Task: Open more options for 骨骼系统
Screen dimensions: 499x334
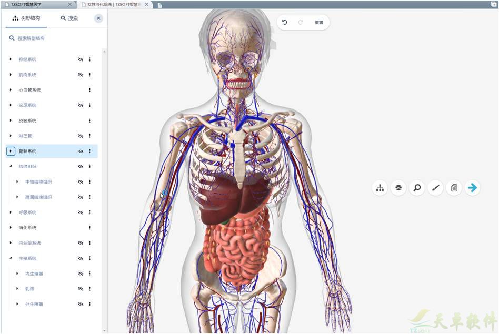Action: tap(89, 151)
